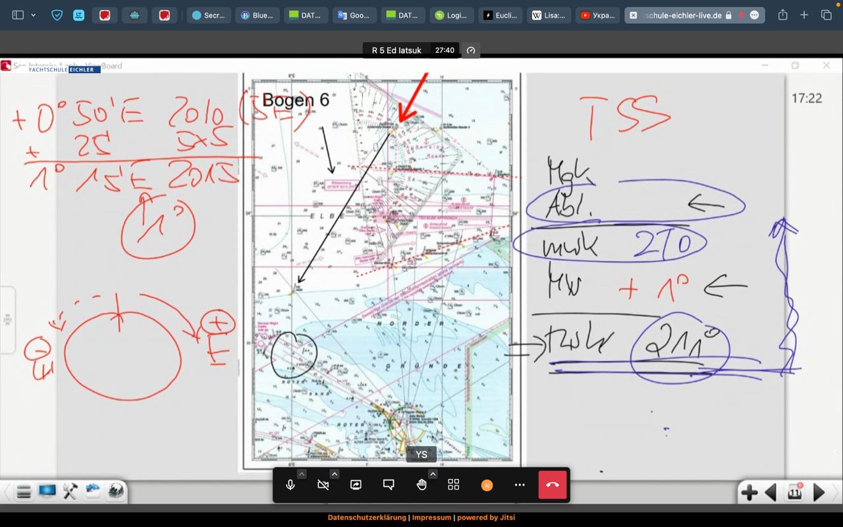
Task: Open the powered by Jitsi link
Action: point(486,517)
